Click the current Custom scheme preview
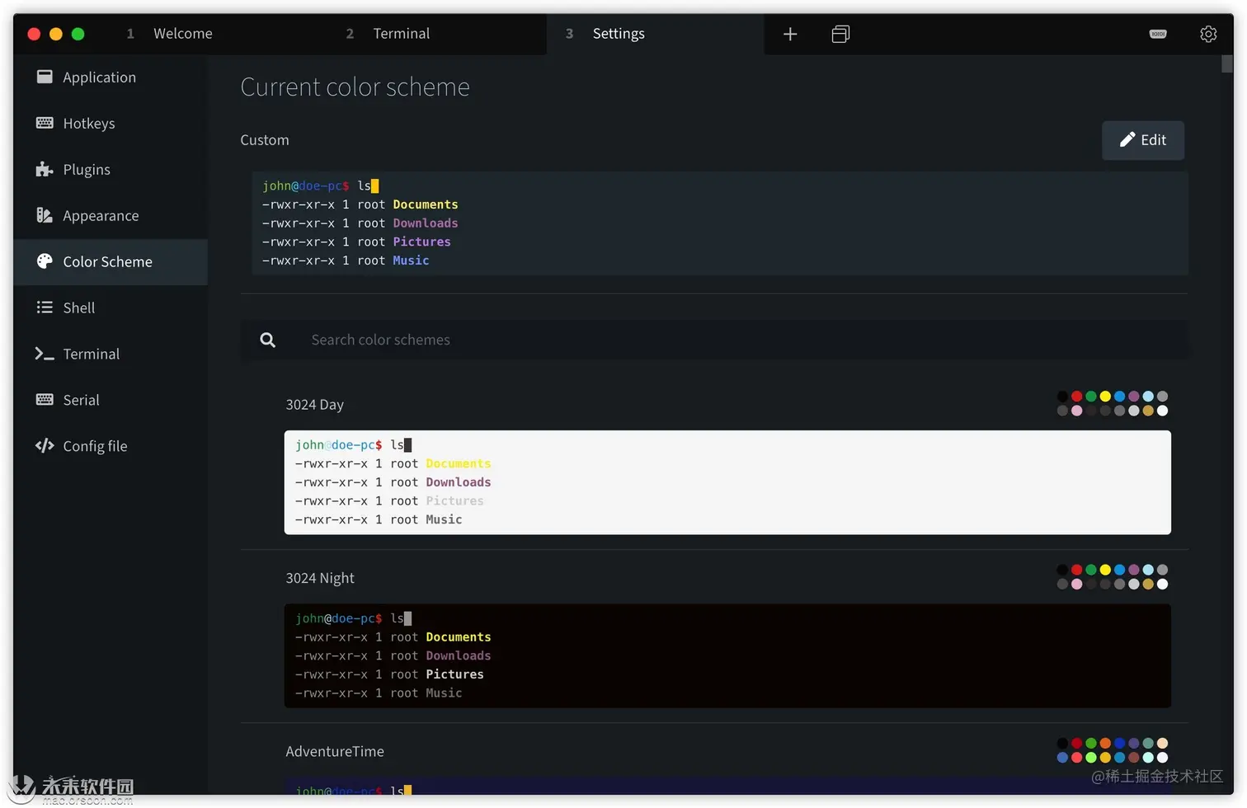1247x808 pixels. (720, 223)
